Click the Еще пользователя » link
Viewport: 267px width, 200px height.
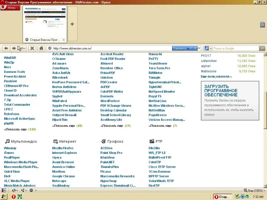(216, 77)
